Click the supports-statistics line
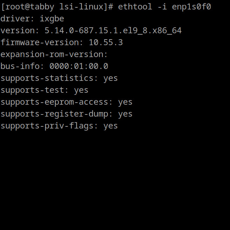This screenshot has height=230, width=230. pos(59,78)
